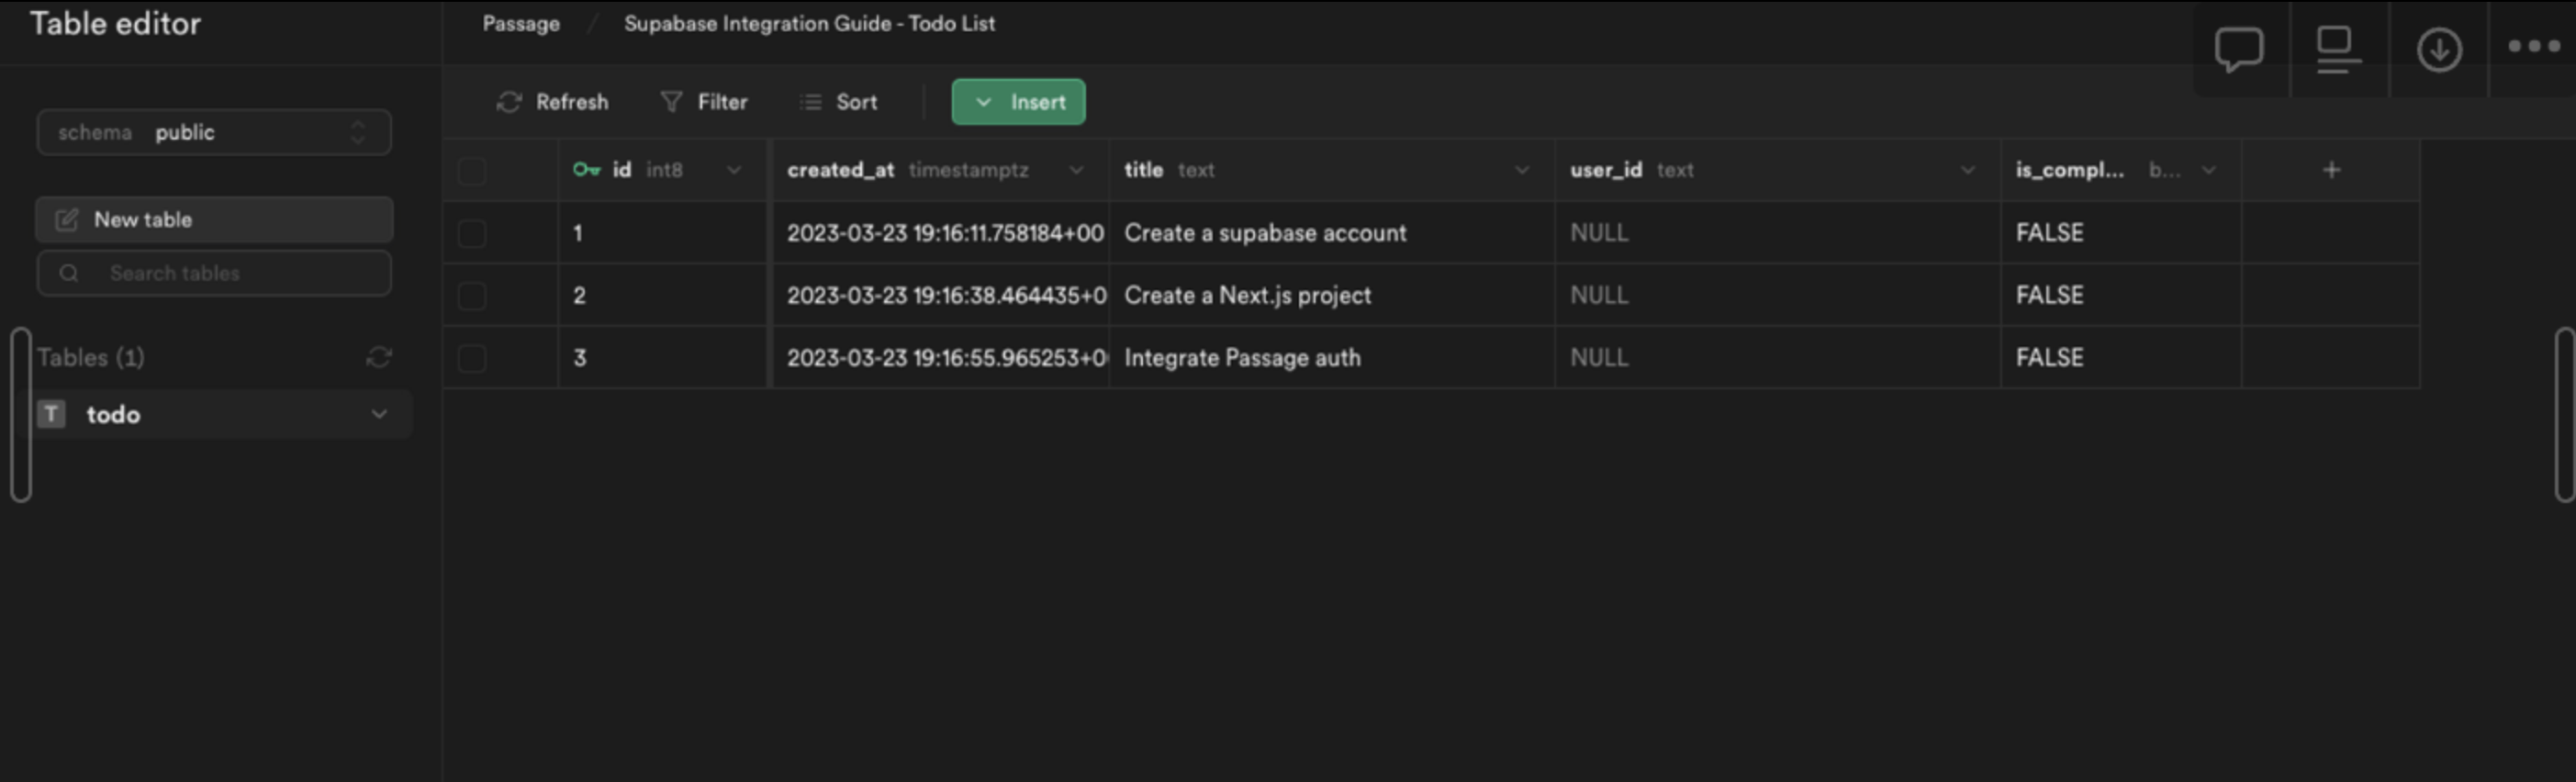
Task: Toggle the select-all rows checkbox
Action: click(472, 171)
